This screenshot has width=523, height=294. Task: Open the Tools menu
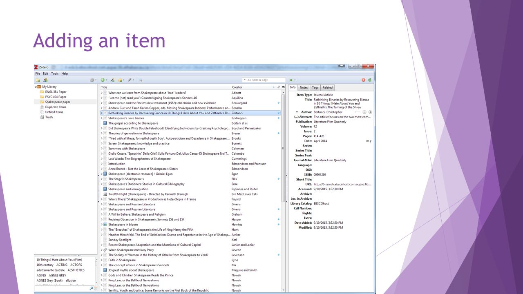pos(55,74)
